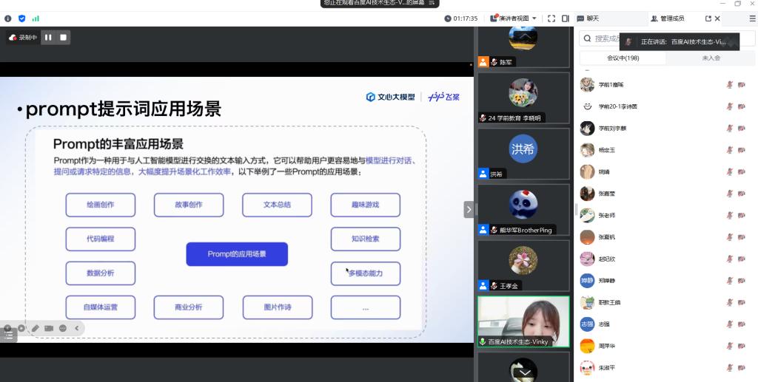Select 百度AI技术生态-Vinky video thumbnail
This screenshot has height=382, width=758.
[x=523, y=321]
